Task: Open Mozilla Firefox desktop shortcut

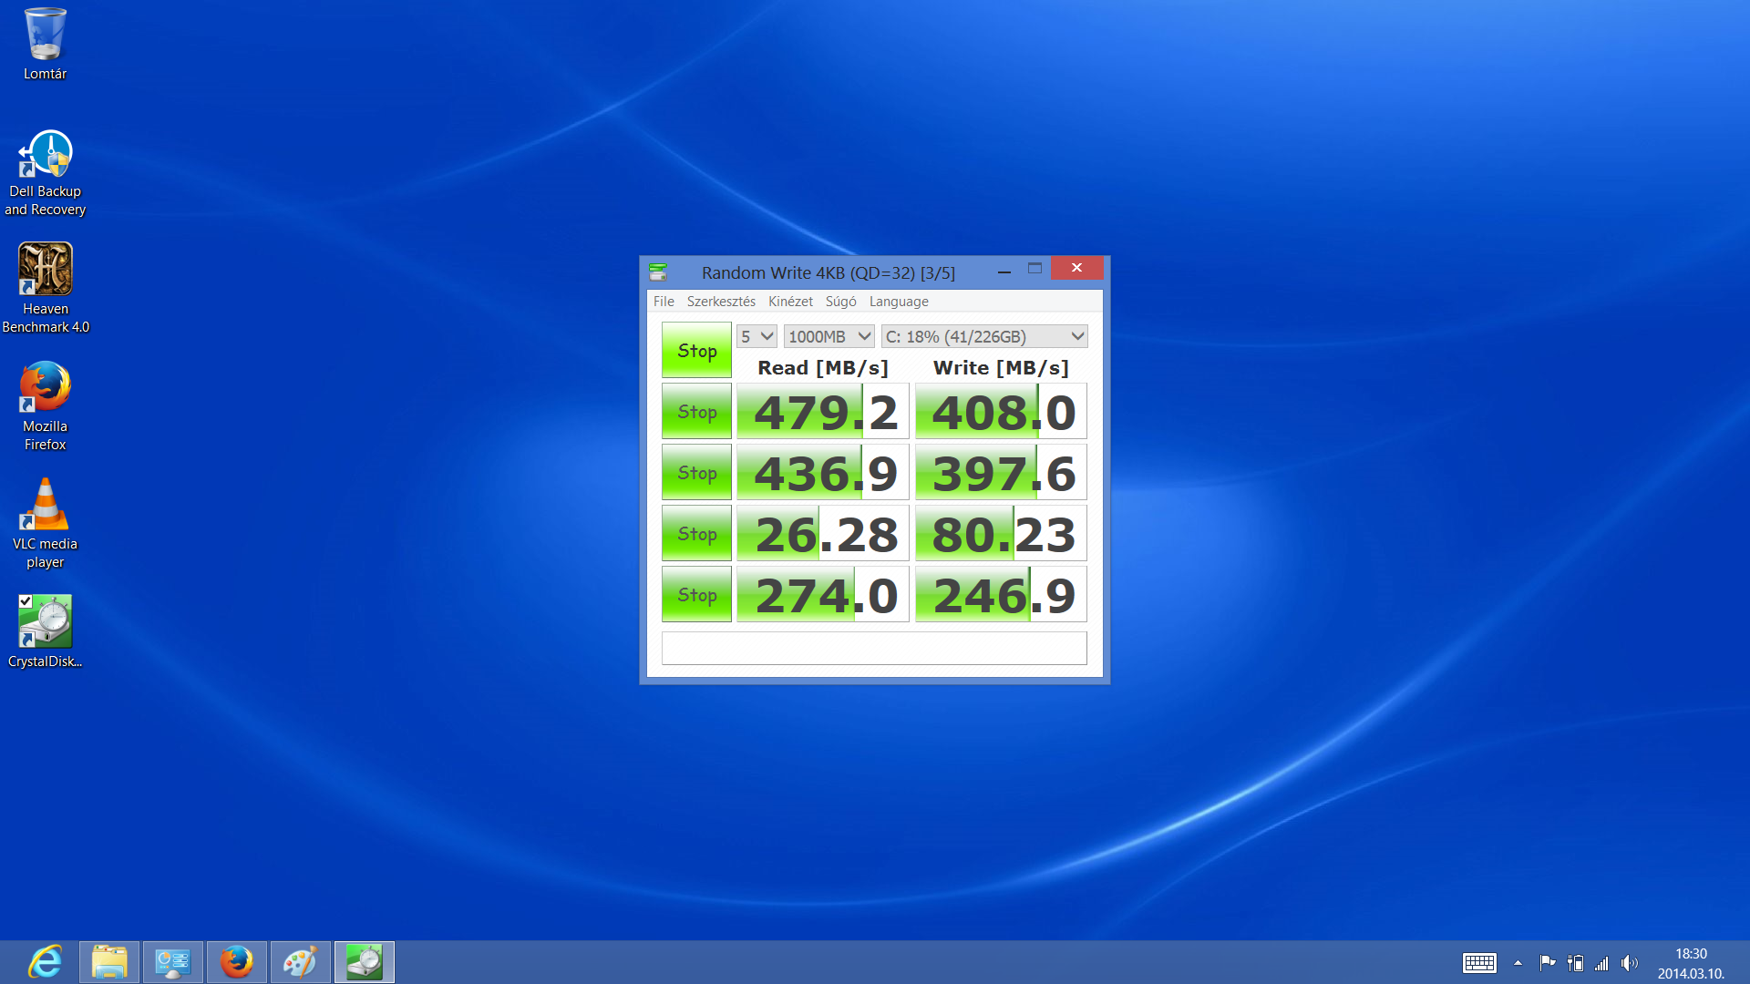Action: (x=45, y=387)
